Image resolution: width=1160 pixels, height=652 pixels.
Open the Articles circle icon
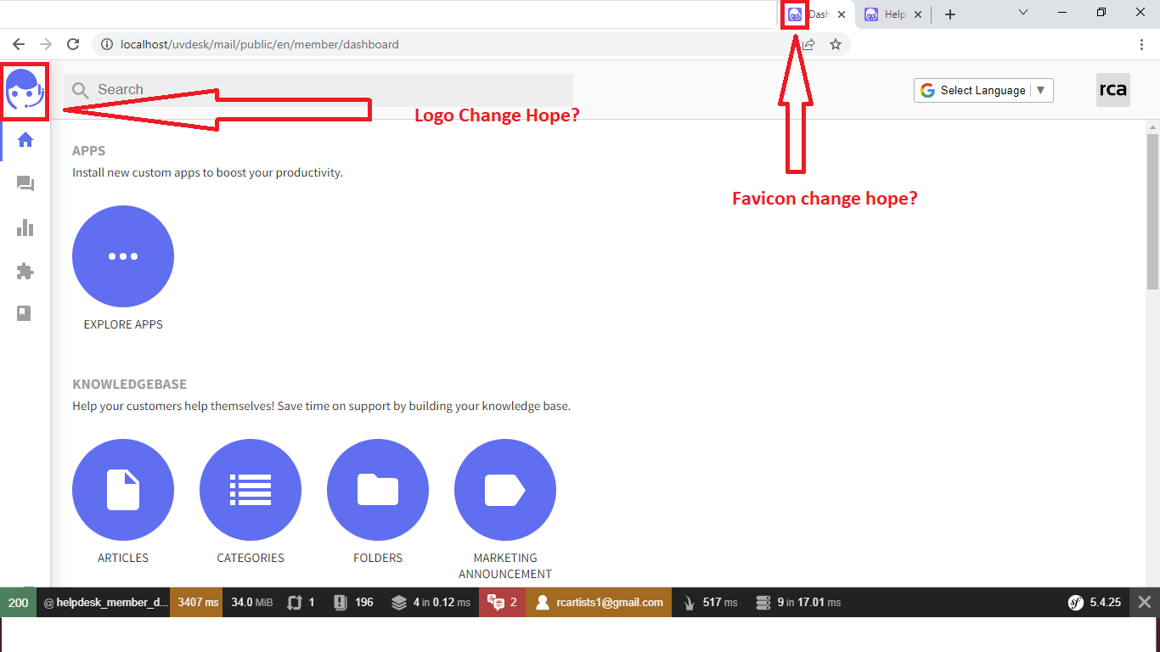[x=123, y=490]
